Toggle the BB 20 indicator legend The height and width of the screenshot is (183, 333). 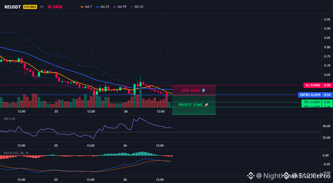[x=137, y=7]
